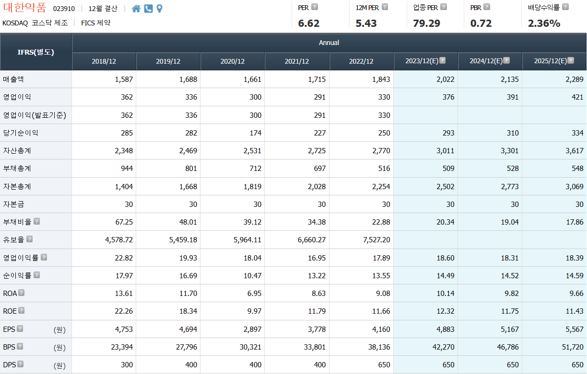Open the help icon beside ROE
The height and width of the screenshot is (374, 587).
(x=22, y=311)
